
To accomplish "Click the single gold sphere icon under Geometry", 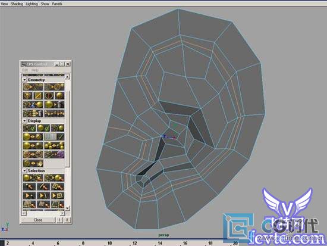I will [x=59, y=96].
